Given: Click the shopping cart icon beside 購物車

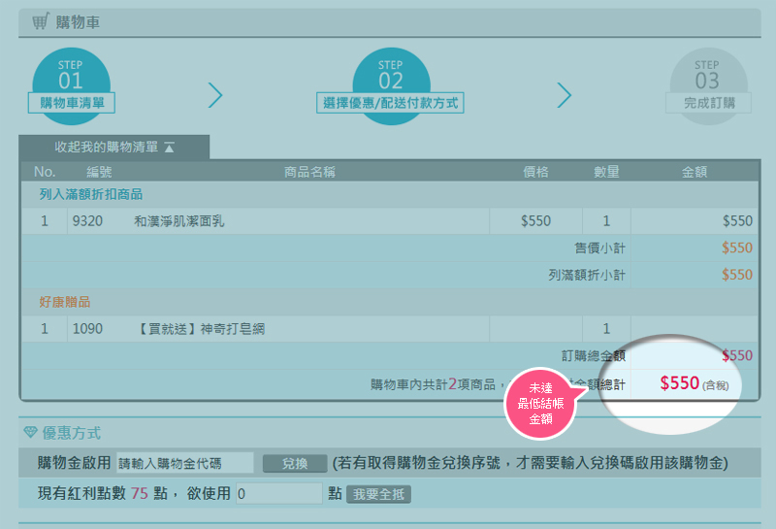Looking at the screenshot, I should [x=40, y=21].
